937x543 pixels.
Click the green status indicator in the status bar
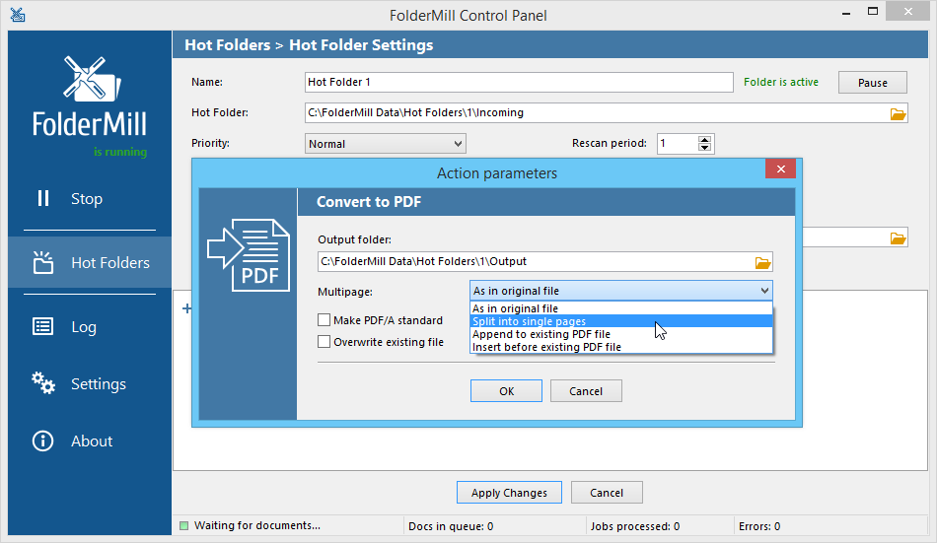tap(184, 525)
